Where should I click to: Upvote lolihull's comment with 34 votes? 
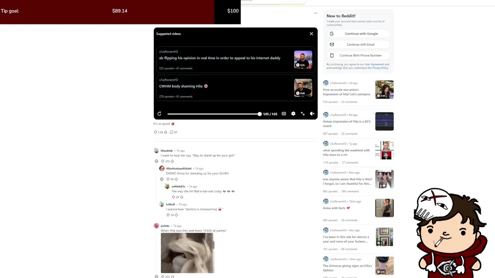[168, 215]
